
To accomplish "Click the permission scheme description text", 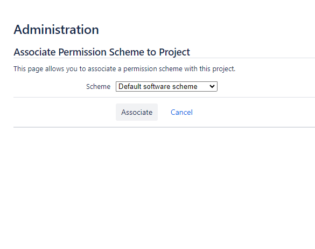I will tap(124, 69).
